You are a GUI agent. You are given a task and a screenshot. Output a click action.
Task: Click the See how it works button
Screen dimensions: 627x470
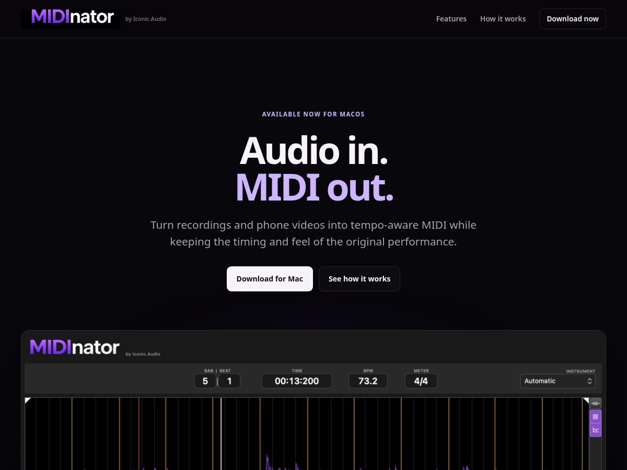[x=359, y=279]
